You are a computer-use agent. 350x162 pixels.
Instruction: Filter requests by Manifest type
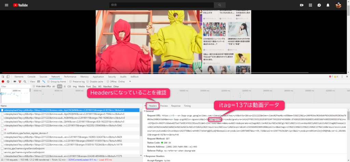pyautogui.click(x=107, y=86)
